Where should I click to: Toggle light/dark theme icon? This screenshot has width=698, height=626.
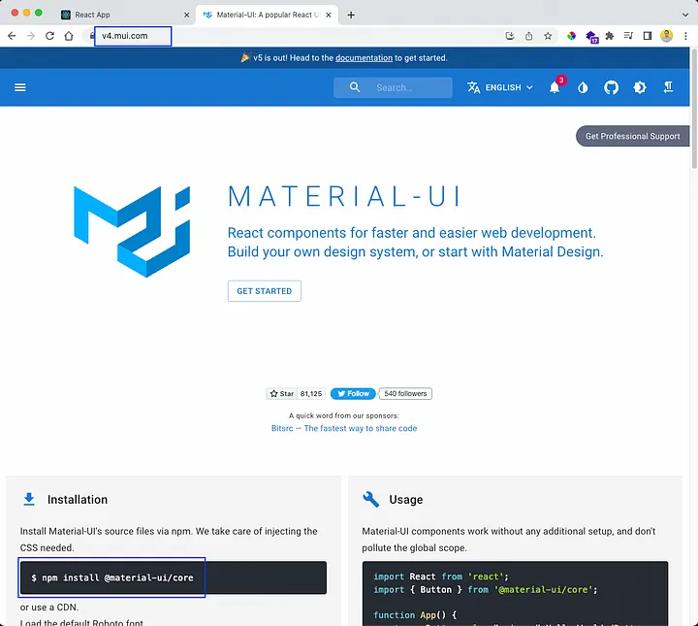(640, 87)
